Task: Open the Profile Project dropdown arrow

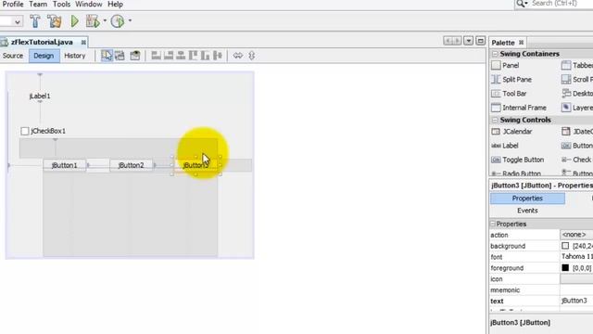Action: 130,20
